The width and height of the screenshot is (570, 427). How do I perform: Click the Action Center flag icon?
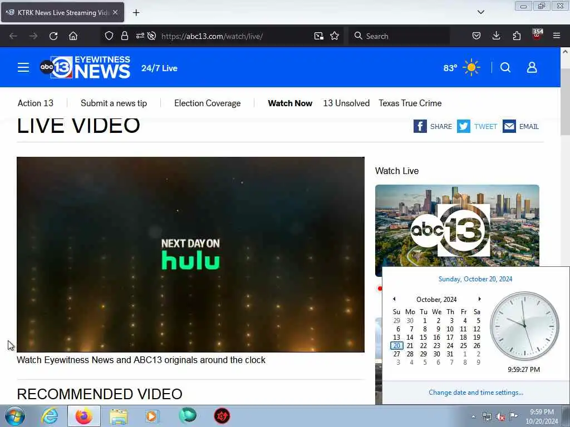pyautogui.click(x=513, y=416)
